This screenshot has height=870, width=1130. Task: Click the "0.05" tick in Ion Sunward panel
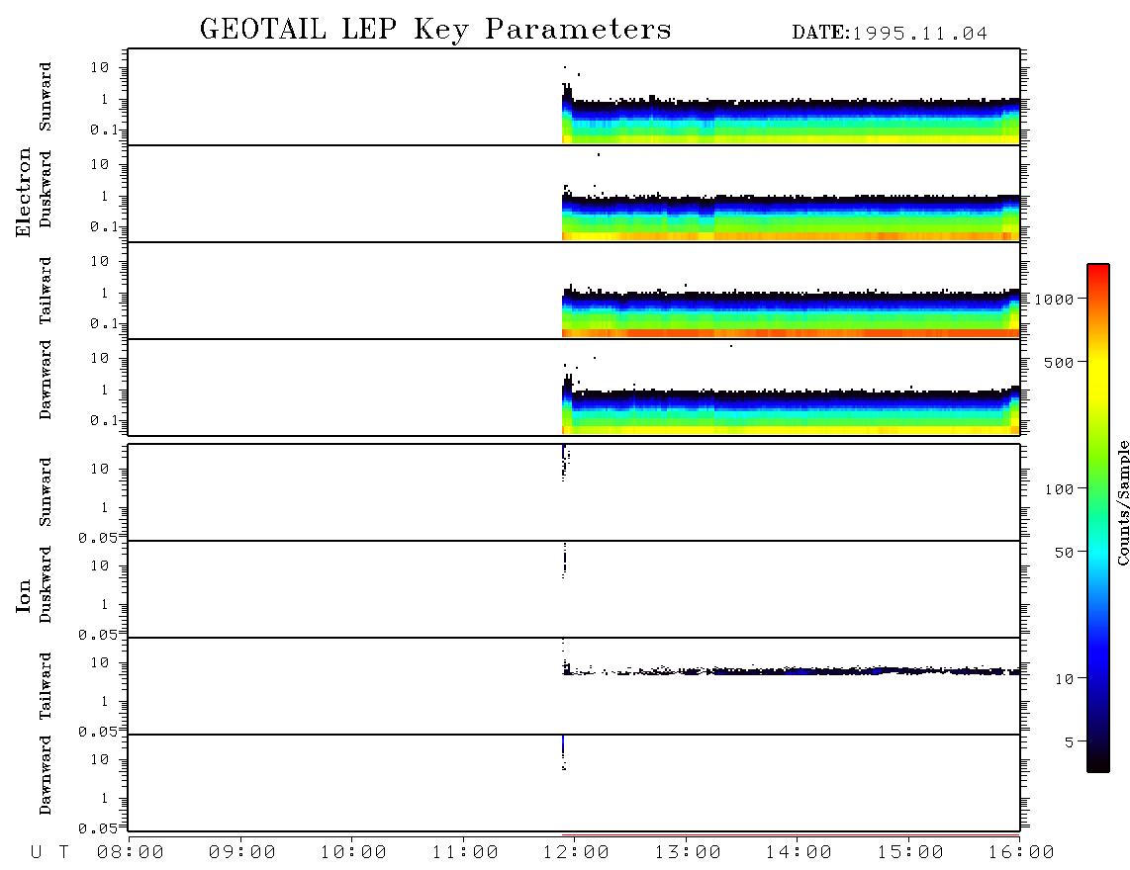pyautogui.click(x=97, y=538)
